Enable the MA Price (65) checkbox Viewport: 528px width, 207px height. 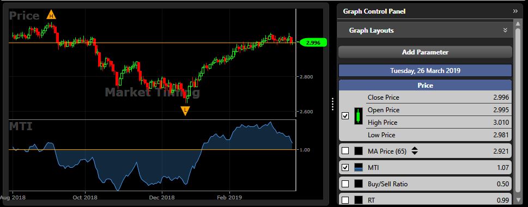345,151
